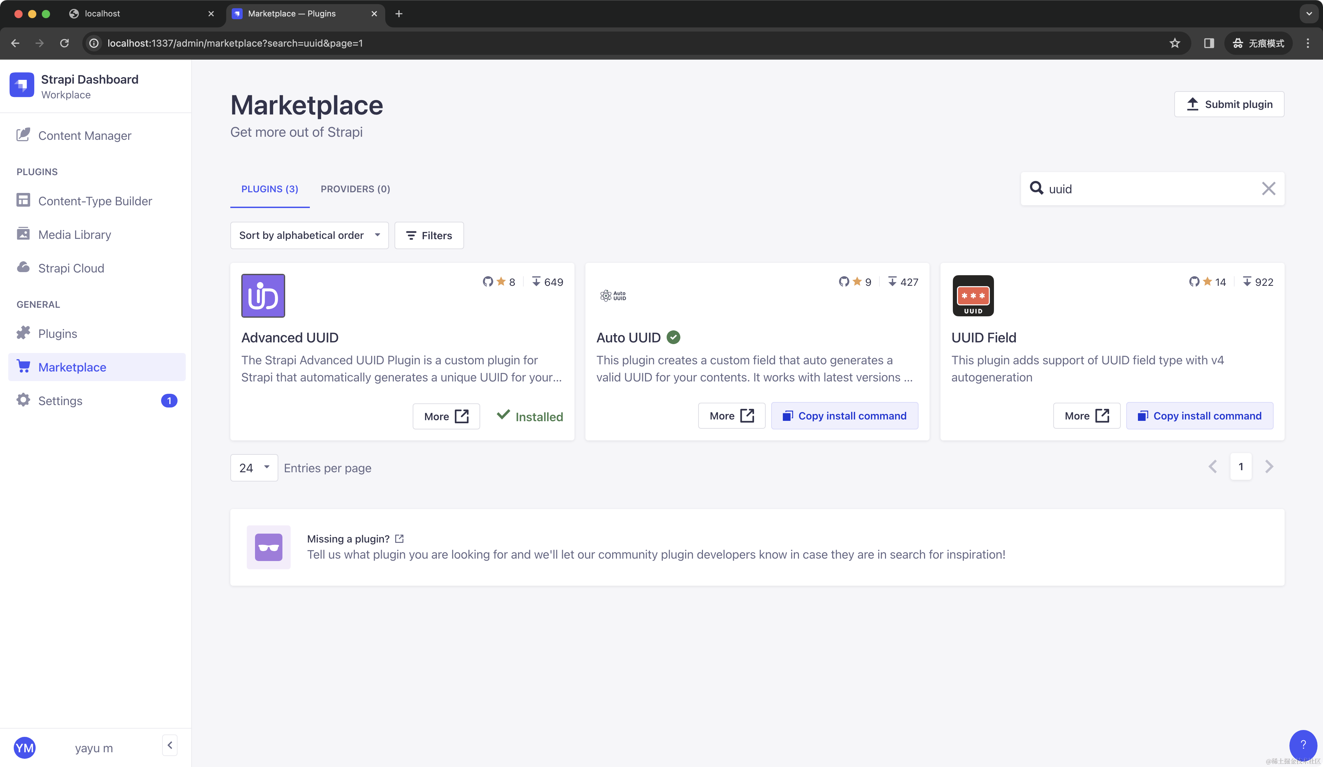The image size is (1323, 767).
Task: Open the Plugins puzzle-piece item
Action: click(x=57, y=334)
